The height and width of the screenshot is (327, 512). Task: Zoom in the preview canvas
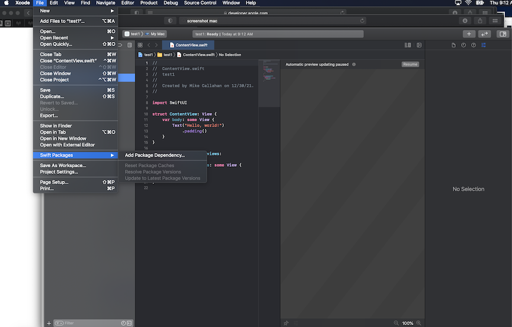tap(418, 323)
